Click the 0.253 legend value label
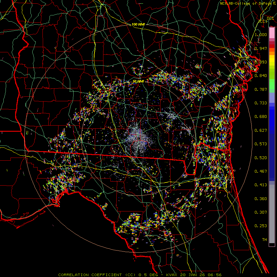This screenshot has height=277, width=277. [261, 226]
